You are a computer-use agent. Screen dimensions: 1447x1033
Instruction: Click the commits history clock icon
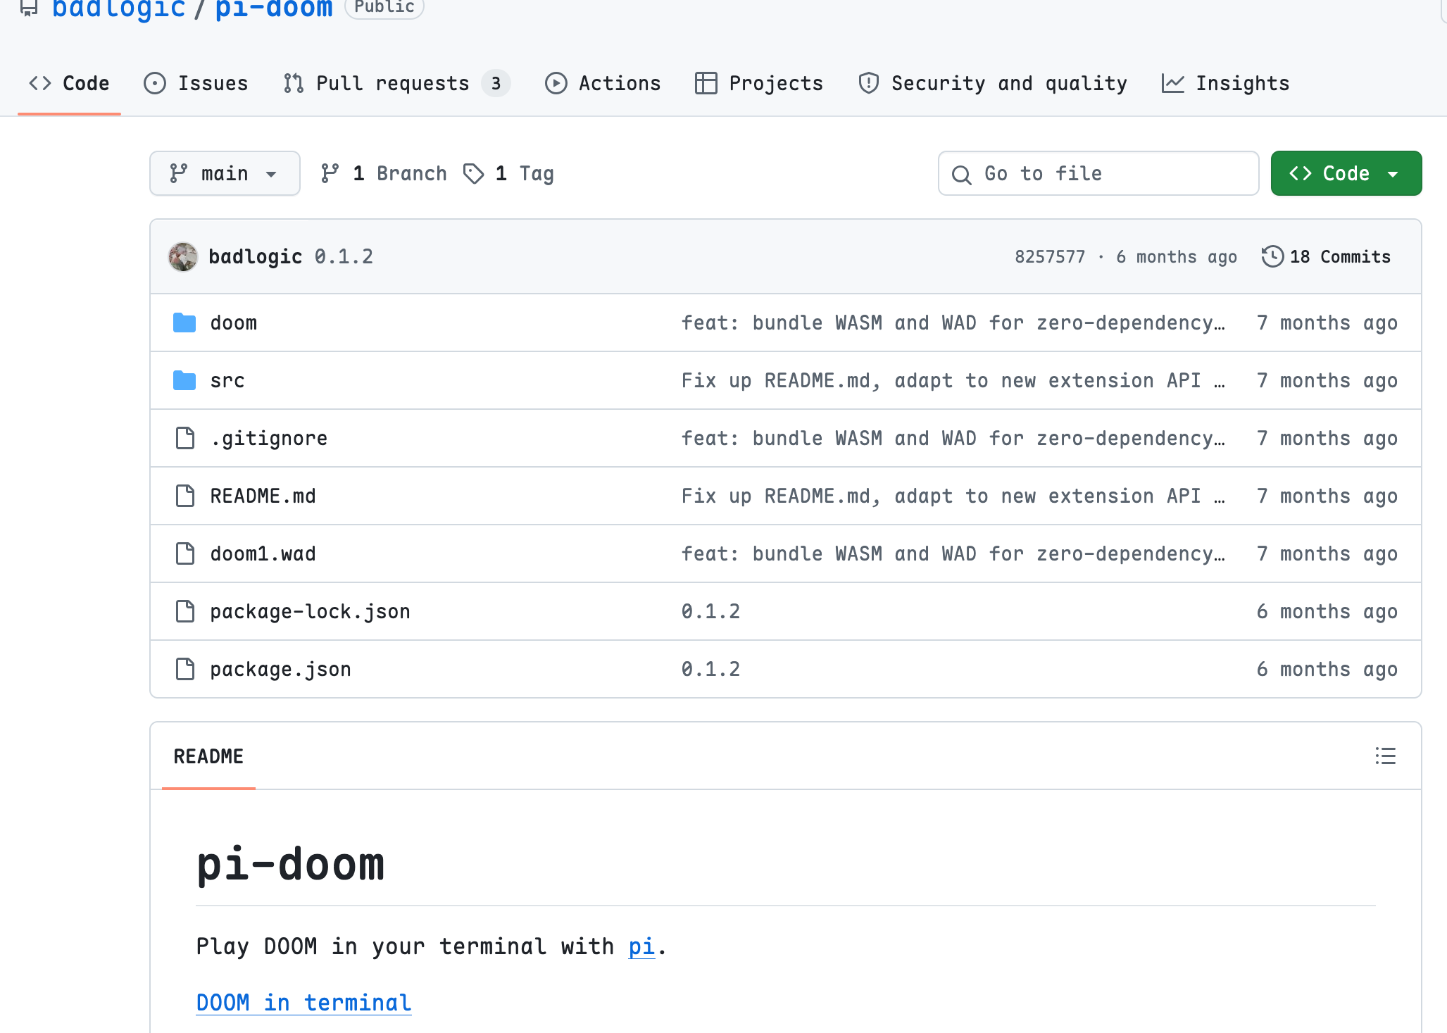click(1272, 256)
